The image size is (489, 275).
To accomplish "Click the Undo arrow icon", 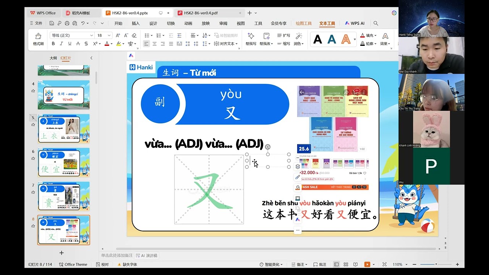I will point(83,23).
